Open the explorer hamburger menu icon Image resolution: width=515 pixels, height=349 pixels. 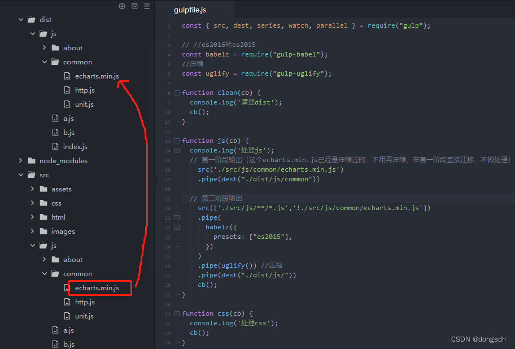point(146,5)
